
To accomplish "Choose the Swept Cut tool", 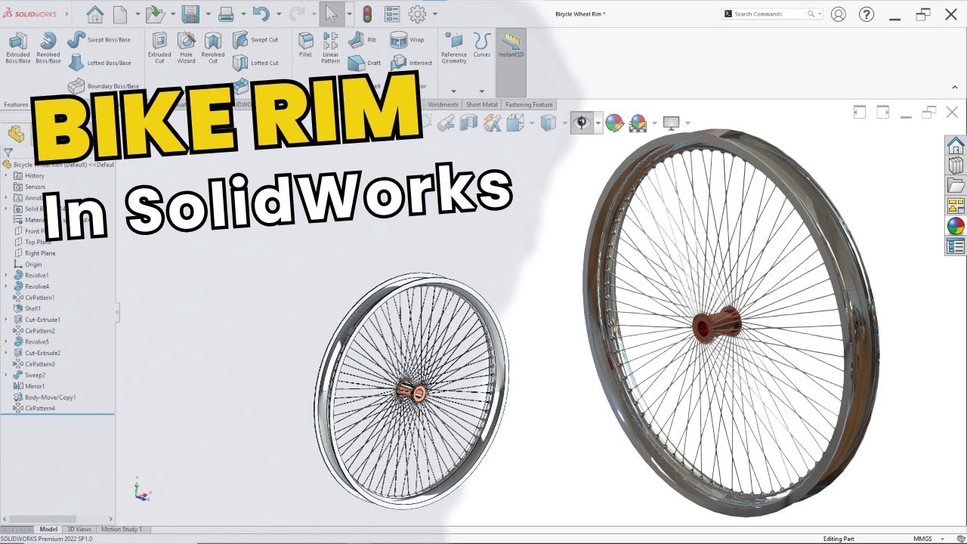I will (255, 39).
